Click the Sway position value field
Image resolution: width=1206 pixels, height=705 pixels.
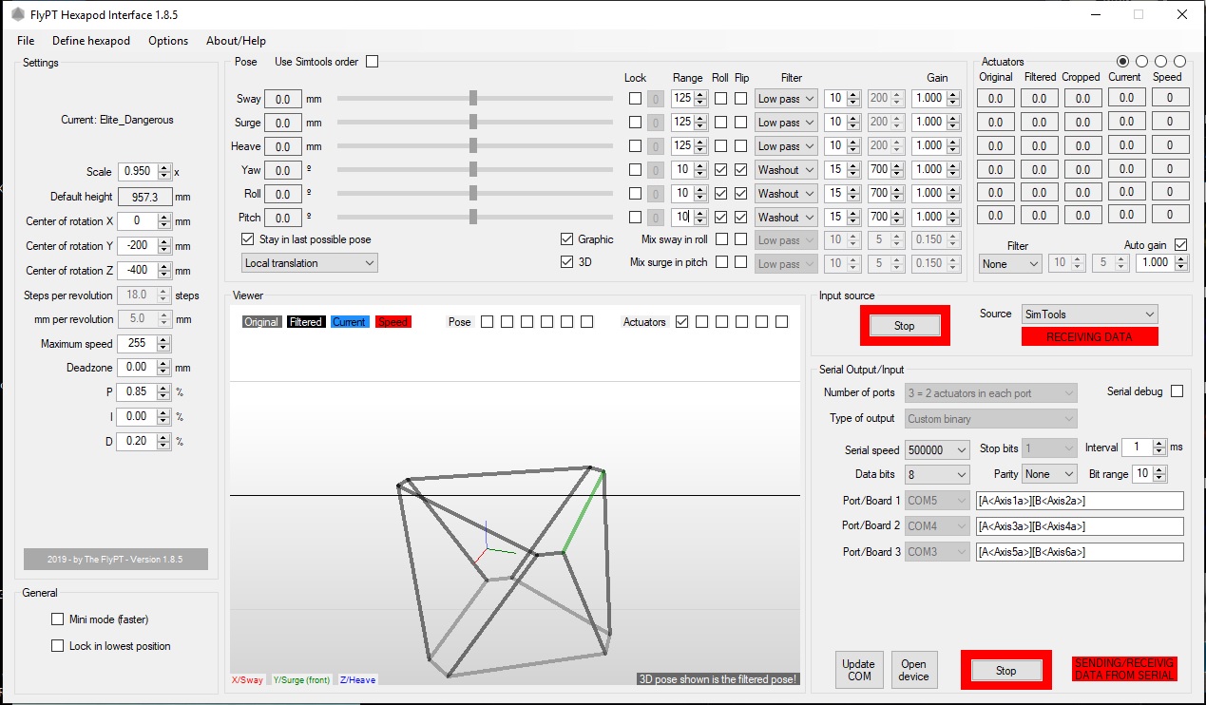[x=283, y=99]
